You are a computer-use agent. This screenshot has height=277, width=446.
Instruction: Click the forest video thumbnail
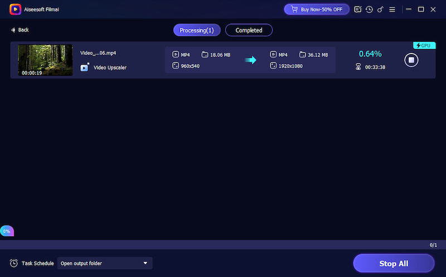(45, 60)
